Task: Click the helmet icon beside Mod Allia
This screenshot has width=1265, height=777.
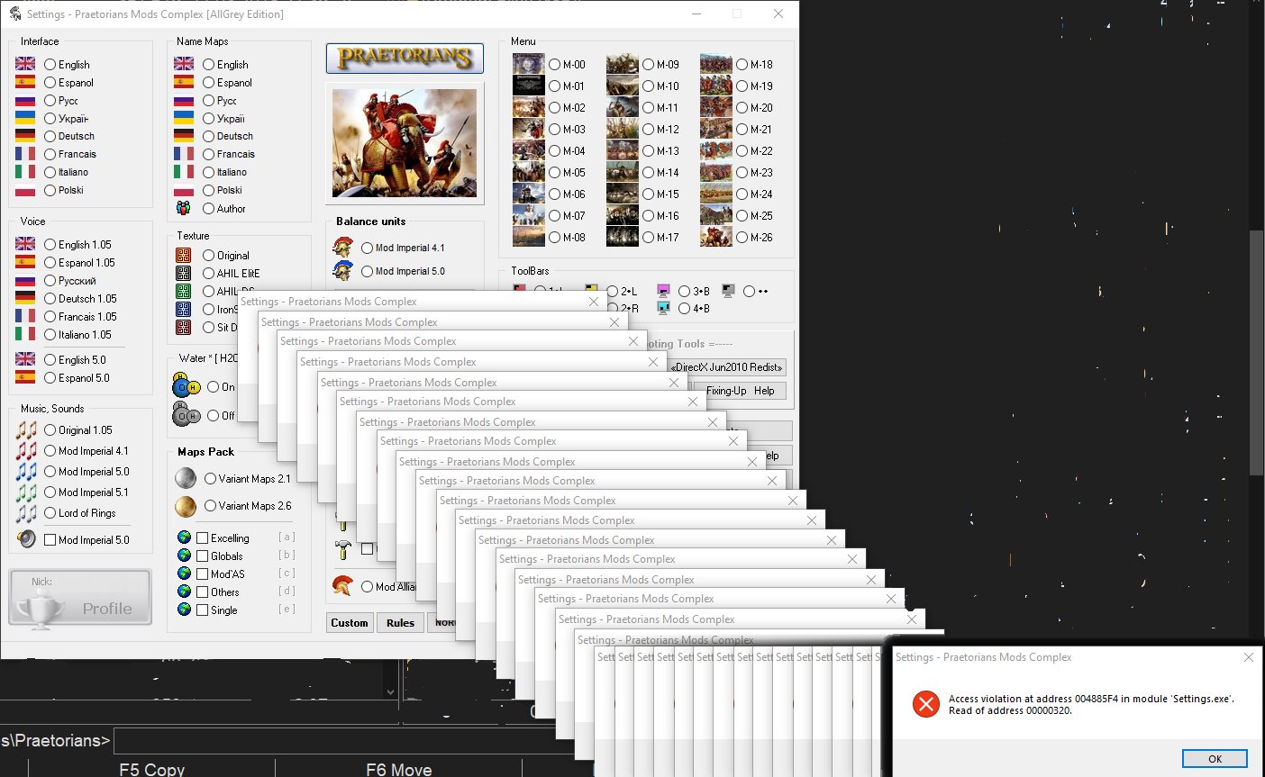Action: (342, 586)
